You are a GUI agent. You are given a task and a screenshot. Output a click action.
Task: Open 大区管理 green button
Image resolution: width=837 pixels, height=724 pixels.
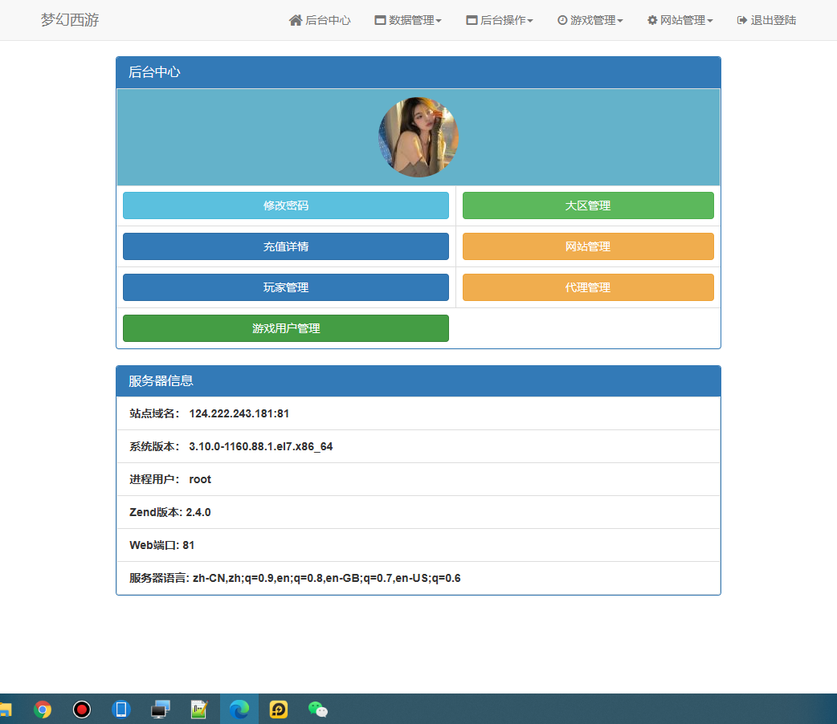pos(588,205)
